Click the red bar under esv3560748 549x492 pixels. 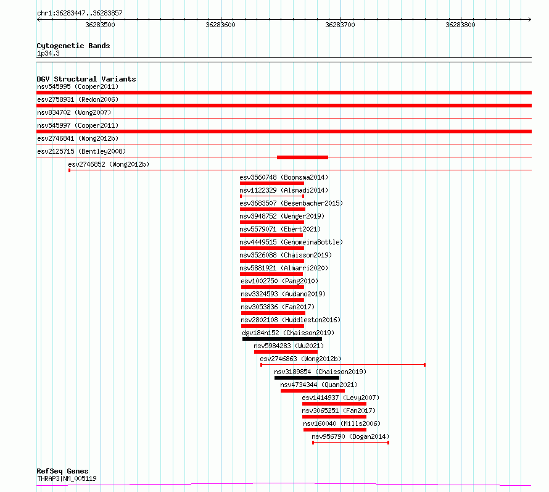coord(272,183)
